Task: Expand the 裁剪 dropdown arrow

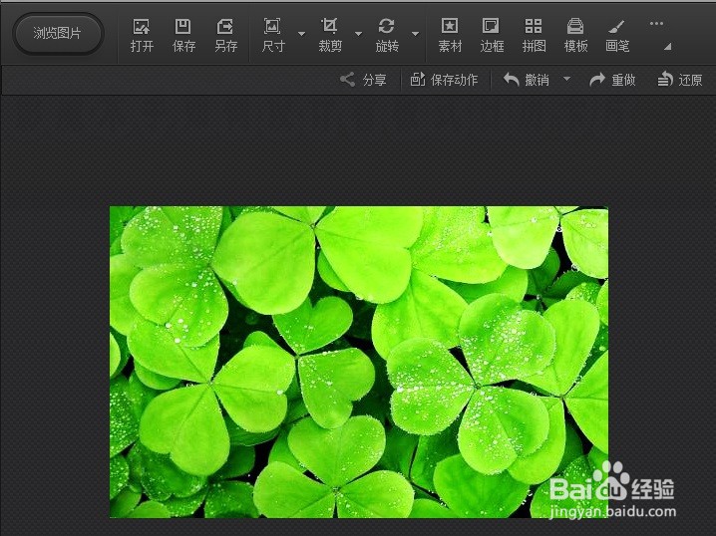Action: [x=358, y=34]
